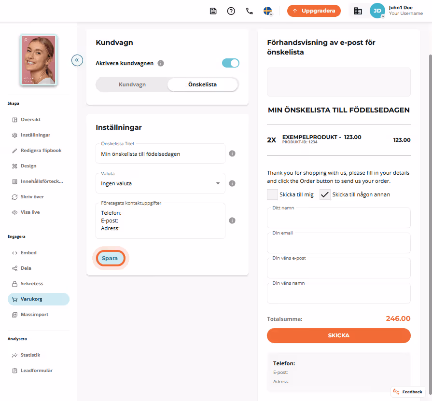Open the document notes icon in header
Image resolution: width=432 pixels, height=401 pixels.
coord(213,11)
